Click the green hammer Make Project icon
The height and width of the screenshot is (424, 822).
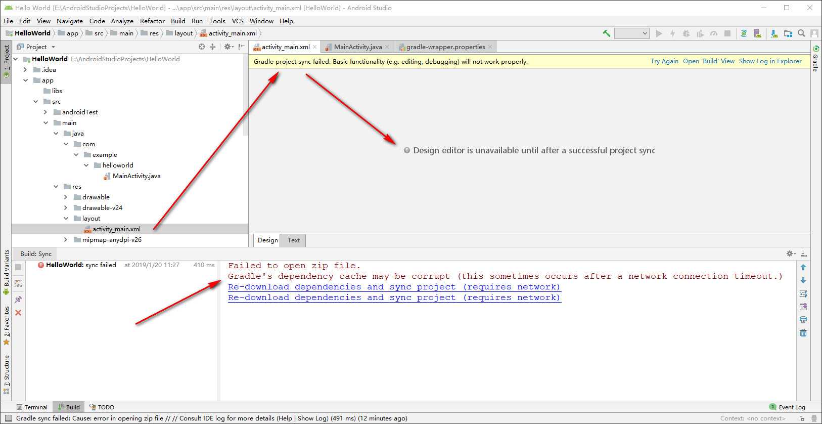pos(606,33)
